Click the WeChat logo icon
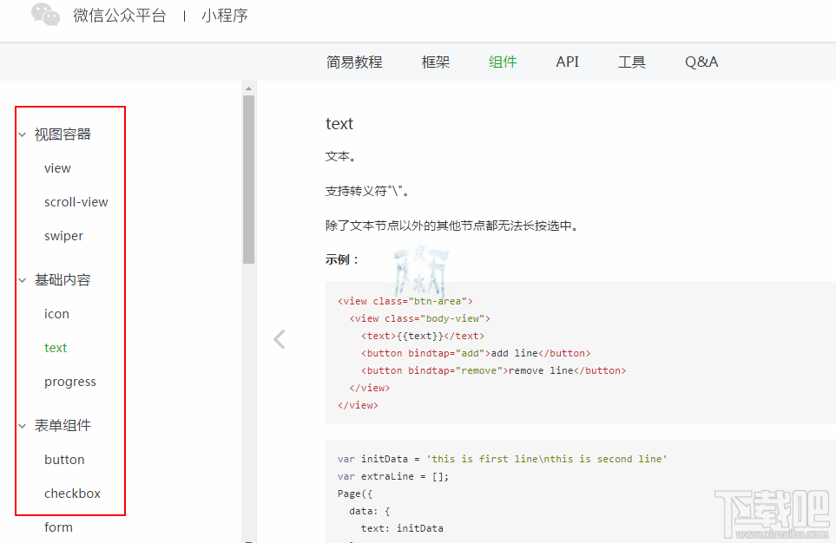The height and width of the screenshot is (543, 836). [x=46, y=15]
